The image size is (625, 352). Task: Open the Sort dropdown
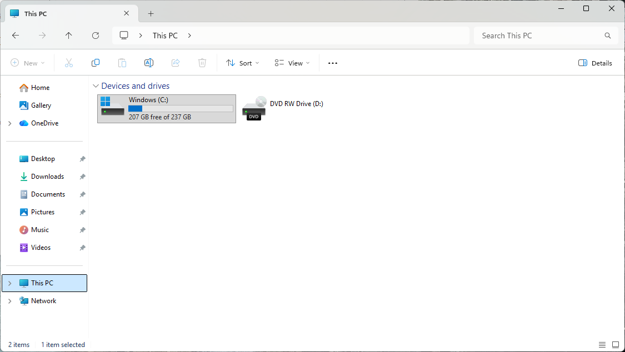[x=243, y=63]
